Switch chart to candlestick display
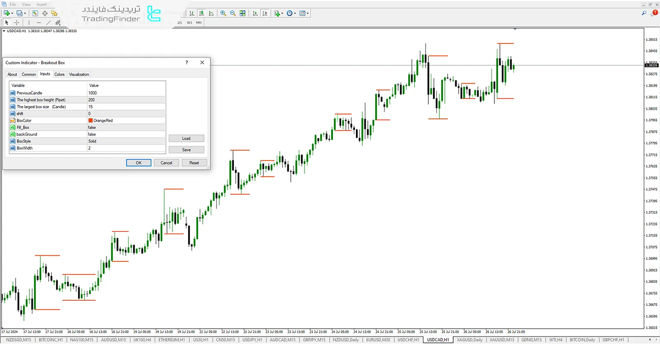This screenshot has width=660, height=344. click(x=201, y=13)
